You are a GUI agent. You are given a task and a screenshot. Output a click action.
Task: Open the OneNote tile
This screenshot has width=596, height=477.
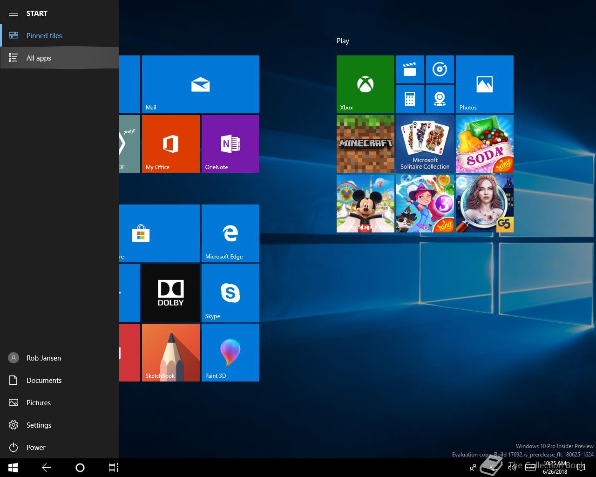[230, 143]
